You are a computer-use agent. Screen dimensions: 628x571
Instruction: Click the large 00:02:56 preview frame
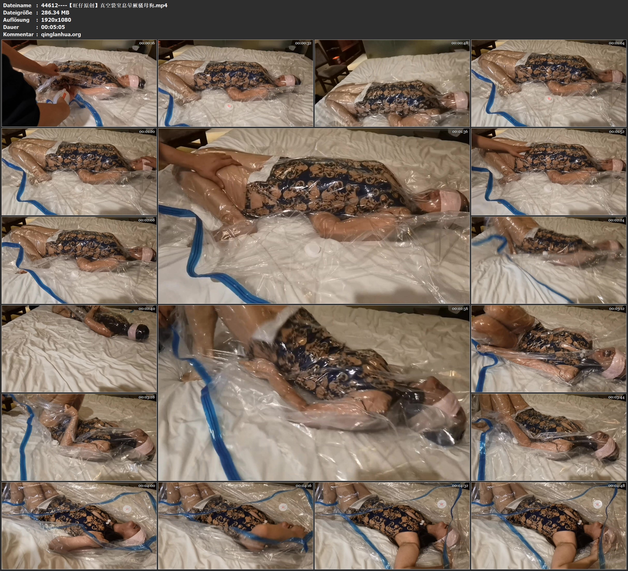pyautogui.click(x=314, y=393)
